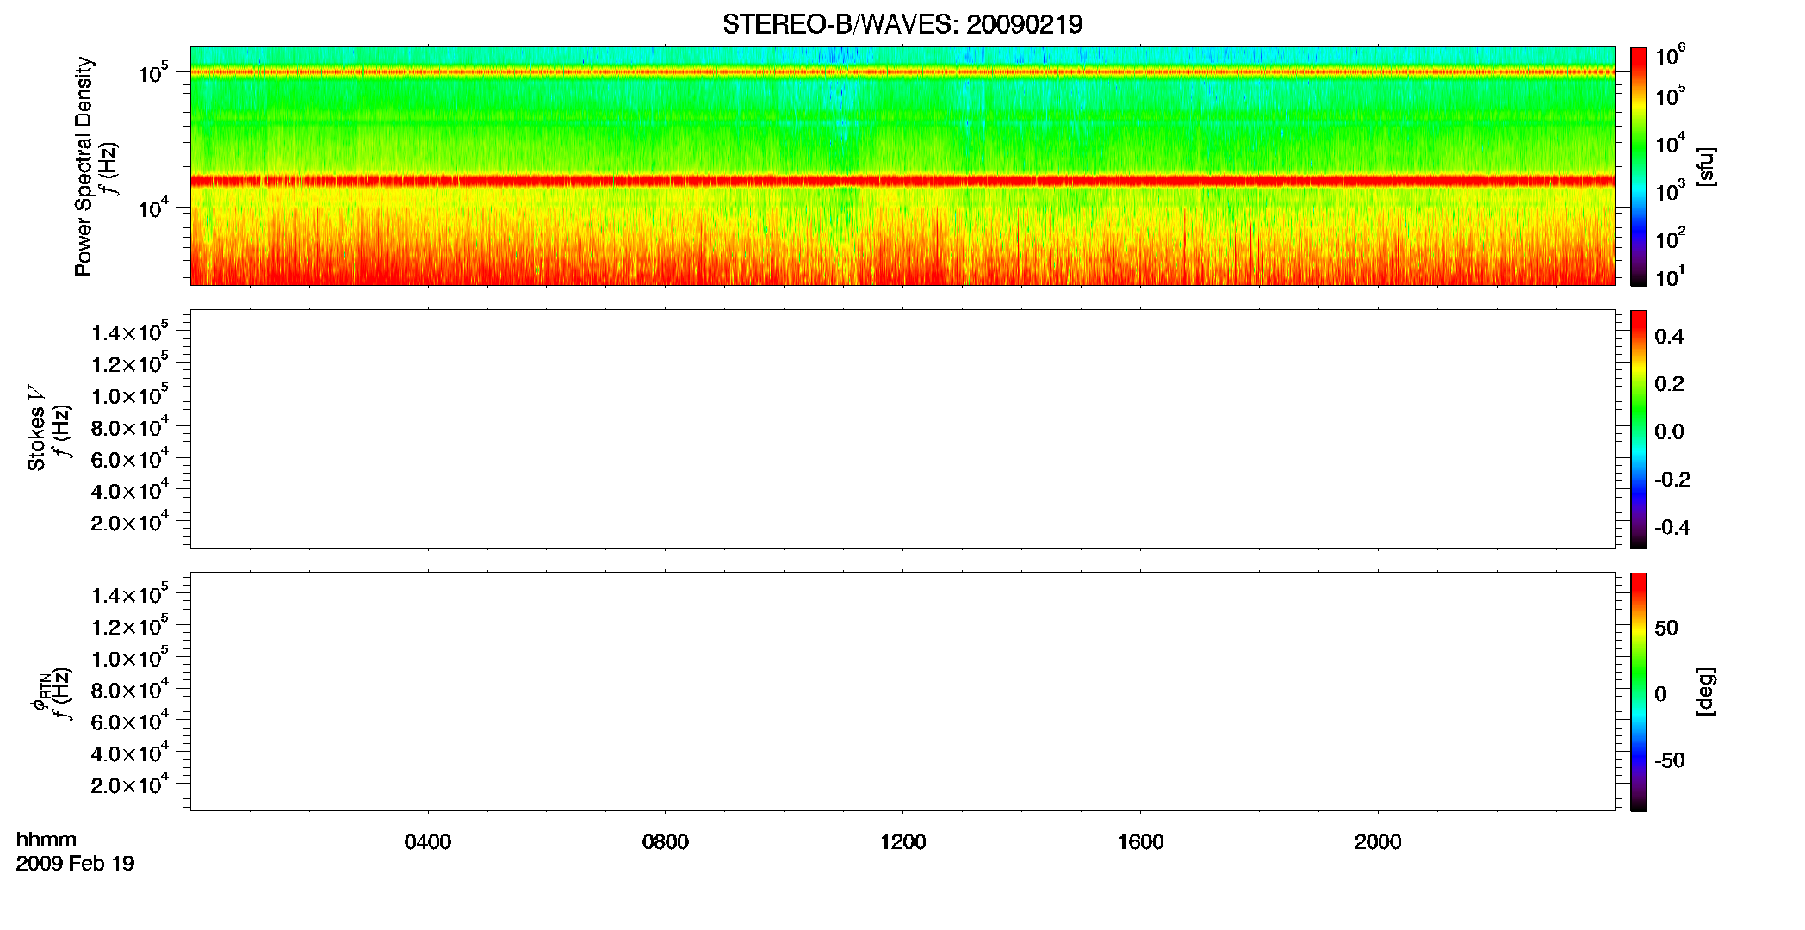The height and width of the screenshot is (930, 1805).
Task: Click the empty phi RTN plot panel
Action: pyautogui.click(x=902, y=691)
